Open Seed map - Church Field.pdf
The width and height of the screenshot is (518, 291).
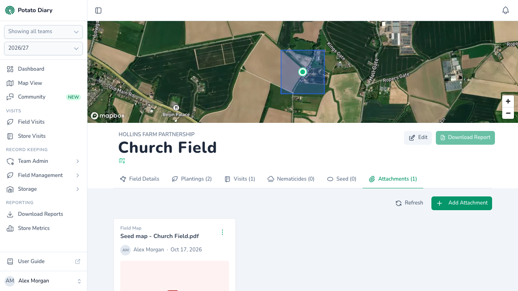[x=159, y=236]
